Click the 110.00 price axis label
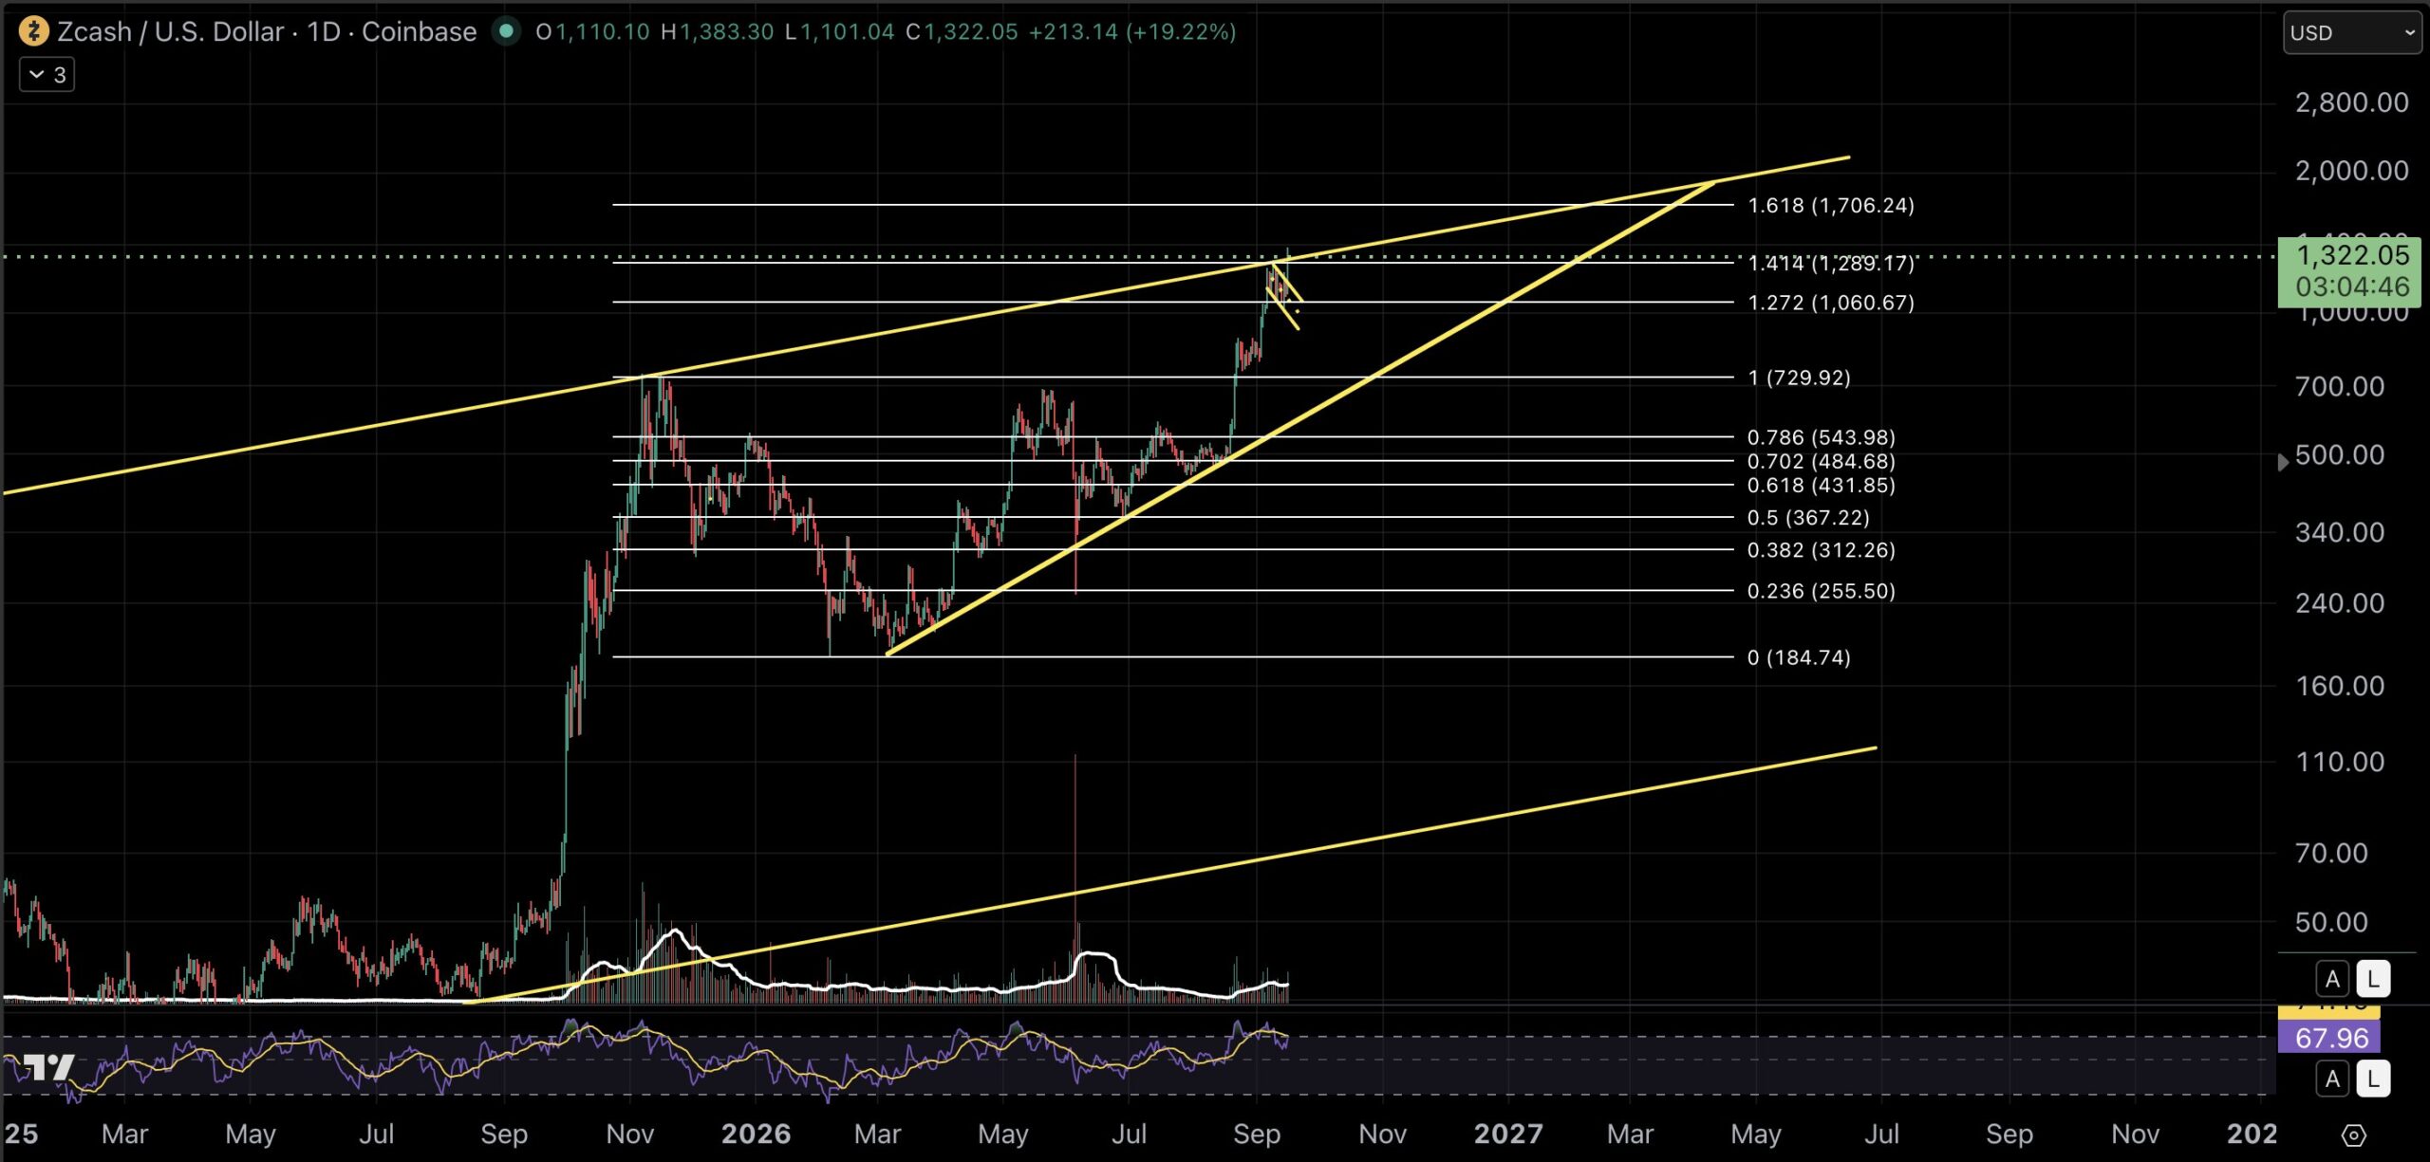 point(2339,762)
